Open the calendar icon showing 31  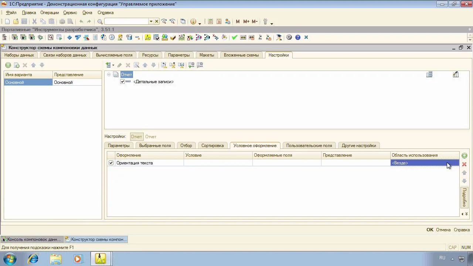point(219,22)
